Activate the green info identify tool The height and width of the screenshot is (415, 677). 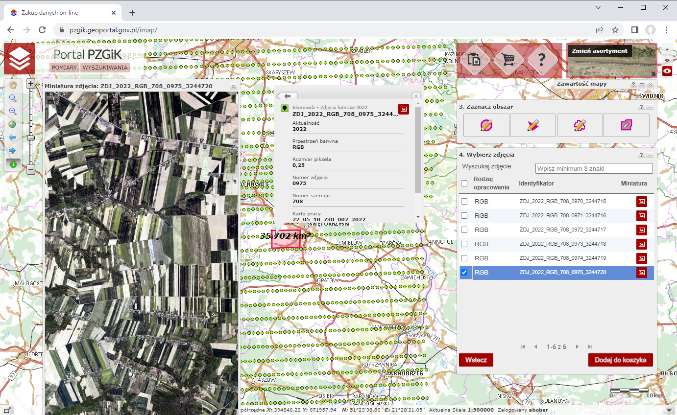(13, 164)
